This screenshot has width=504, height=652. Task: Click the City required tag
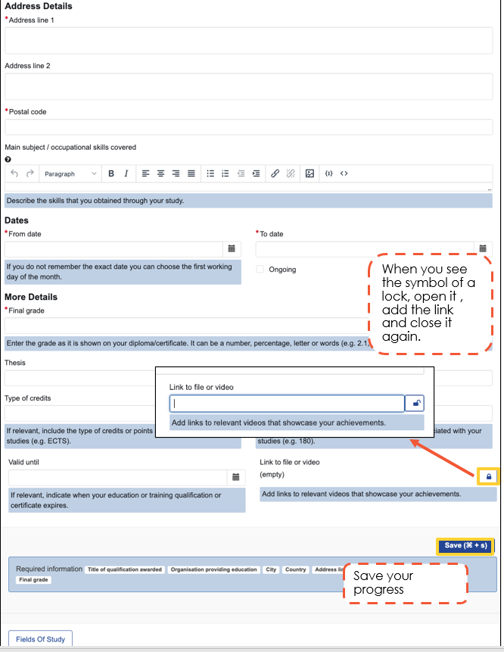tap(271, 569)
